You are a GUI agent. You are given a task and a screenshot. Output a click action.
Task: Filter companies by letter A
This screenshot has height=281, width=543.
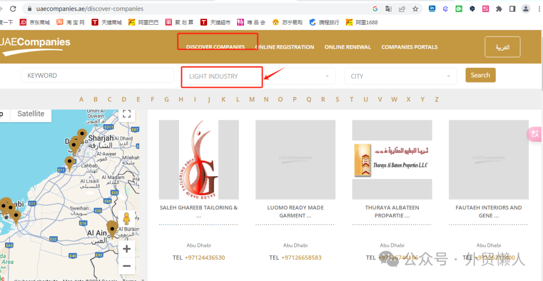pyautogui.click(x=81, y=100)
